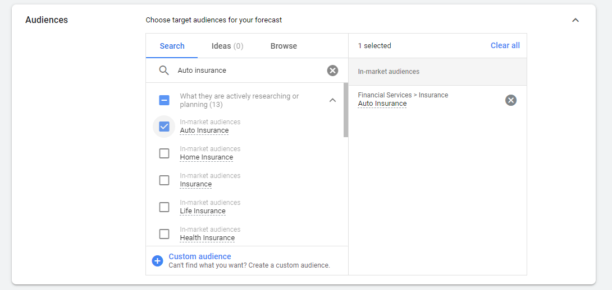Click the Home Insurance audience label
The image size is (612, 290).
click(206, 157)
